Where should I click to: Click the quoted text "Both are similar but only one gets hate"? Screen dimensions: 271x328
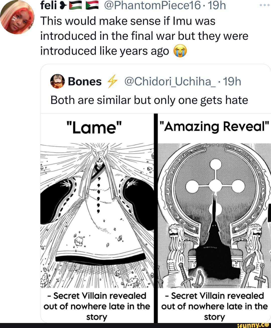coord(149,100)
